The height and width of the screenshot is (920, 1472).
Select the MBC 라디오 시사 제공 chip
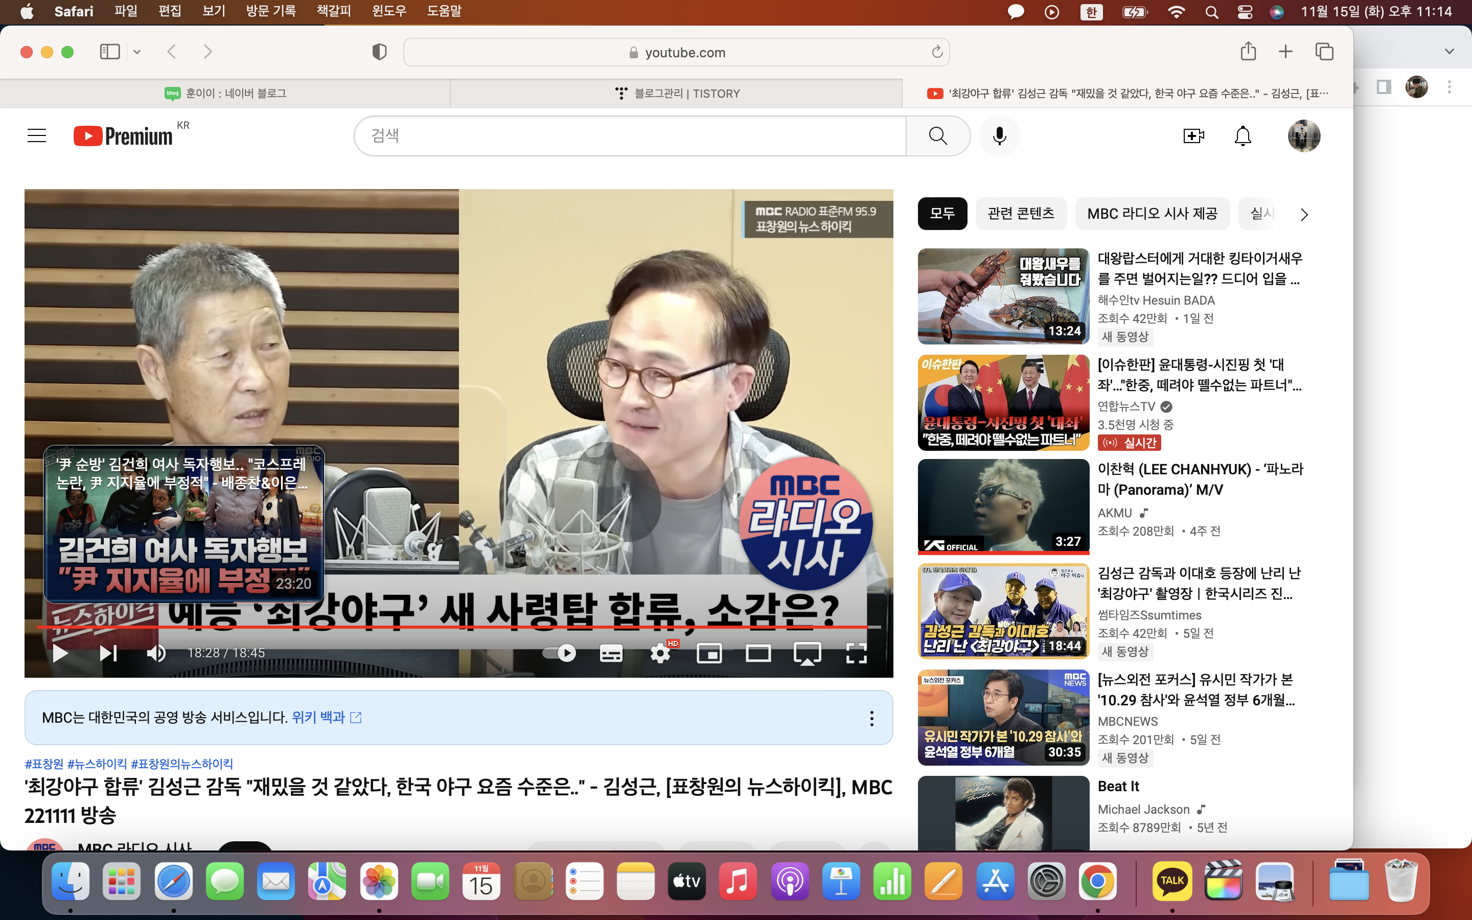(1152, 214)
